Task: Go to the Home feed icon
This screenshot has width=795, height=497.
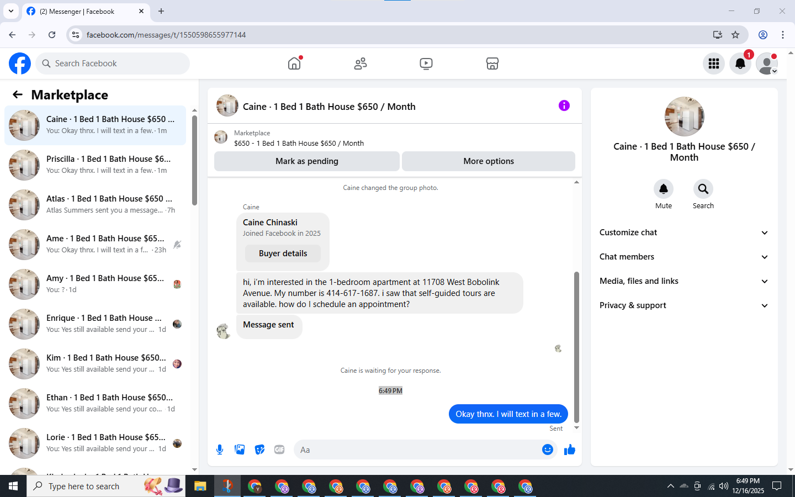Action: (295, 64)
